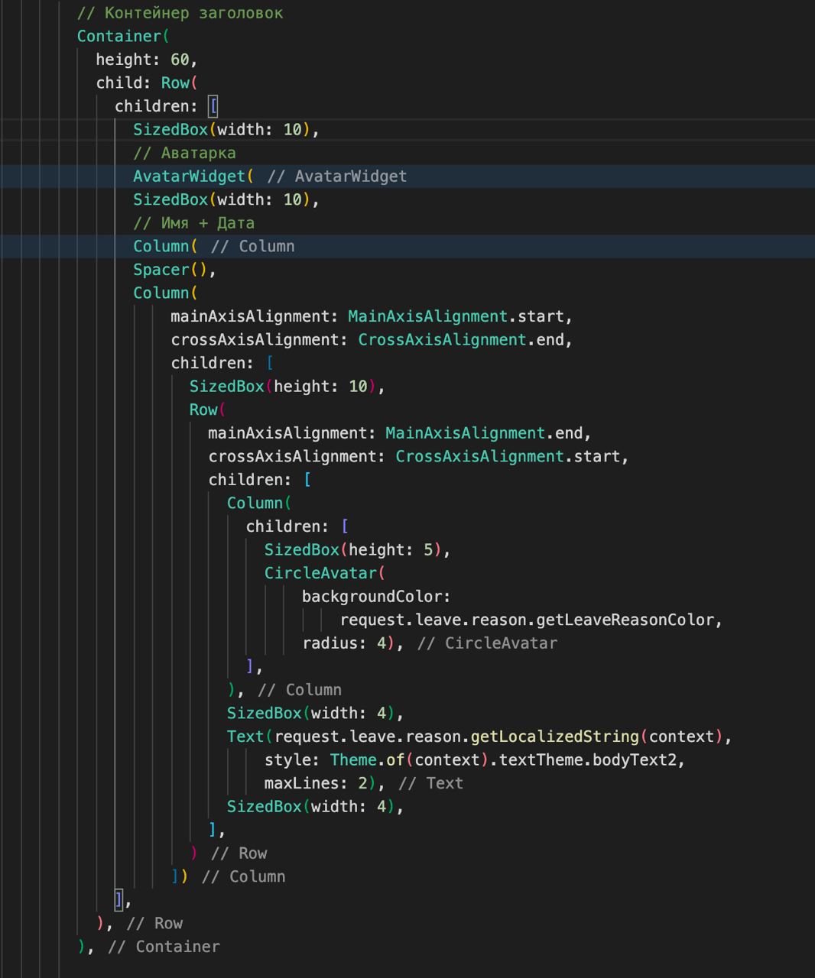The width and height of the screenshot is (815, 978).
Task: Click 'bodyText2' in the style line
Action: (x=635, y=760)
